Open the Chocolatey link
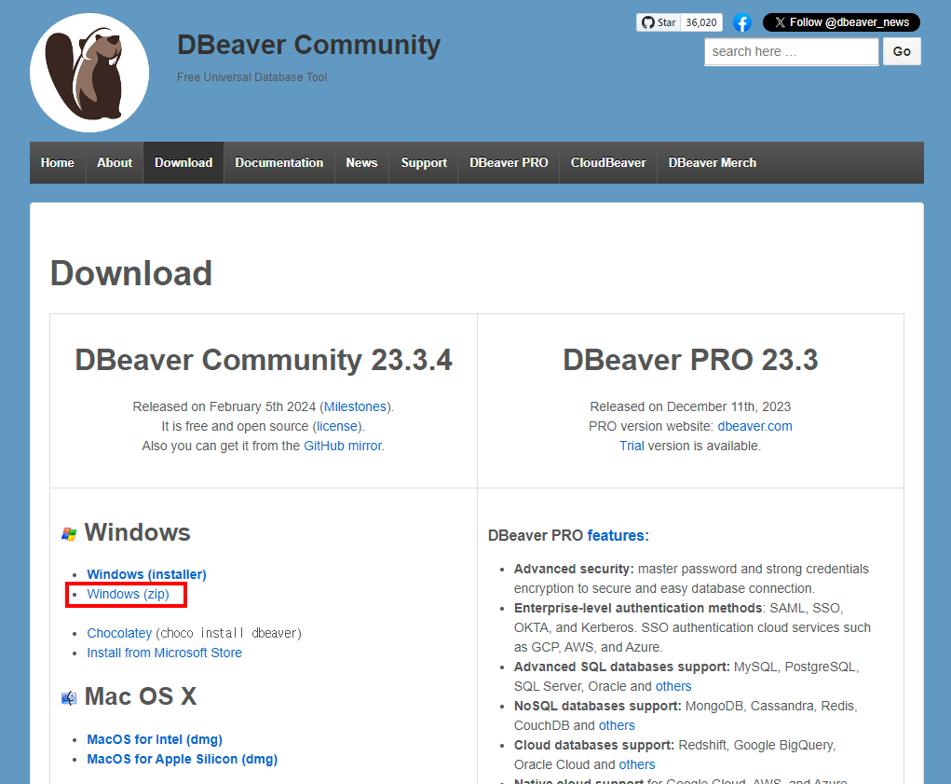Viewport: 951px width, 784px height. (119, 633)
